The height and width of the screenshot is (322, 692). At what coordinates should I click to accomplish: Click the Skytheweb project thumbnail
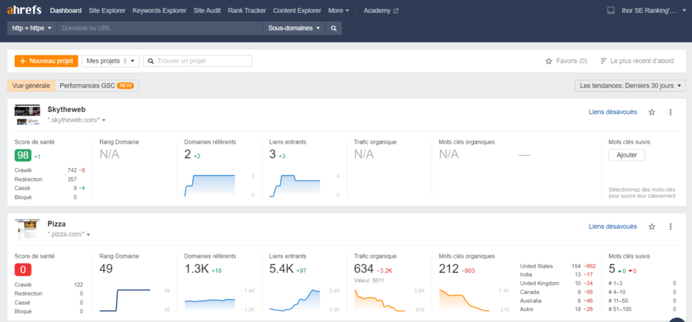click(27, 115)
